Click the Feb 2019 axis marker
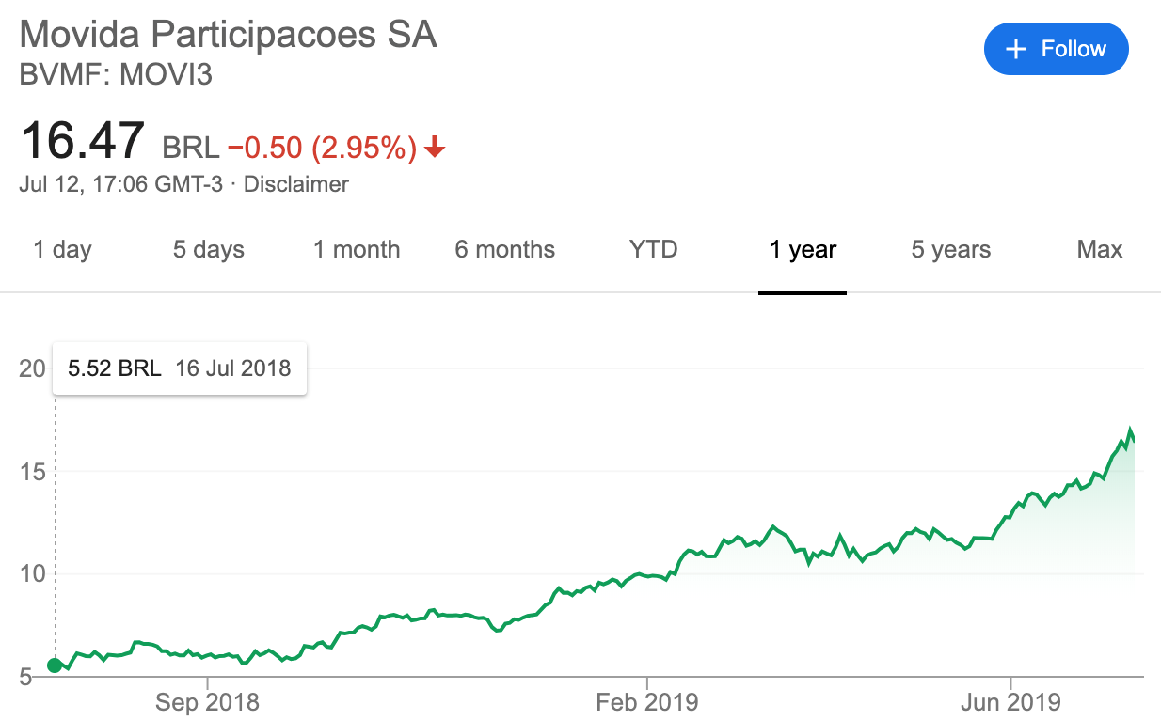The width and height of the screenshot is (1161, 720). coord(647,702)
